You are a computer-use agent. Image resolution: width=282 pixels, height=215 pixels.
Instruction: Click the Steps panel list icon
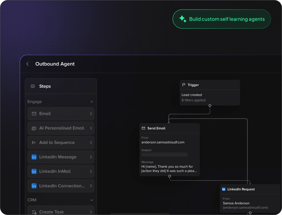pyautogui.click(x=33, y=86)
